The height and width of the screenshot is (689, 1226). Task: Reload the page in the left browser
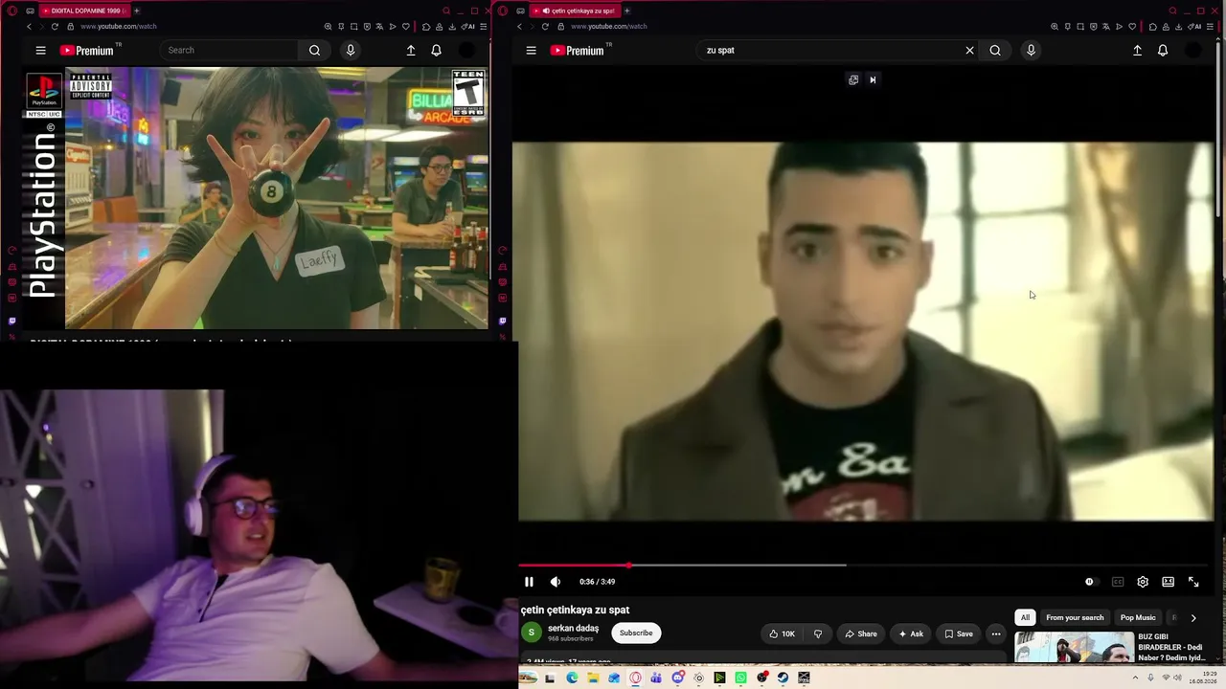(55, 26)
